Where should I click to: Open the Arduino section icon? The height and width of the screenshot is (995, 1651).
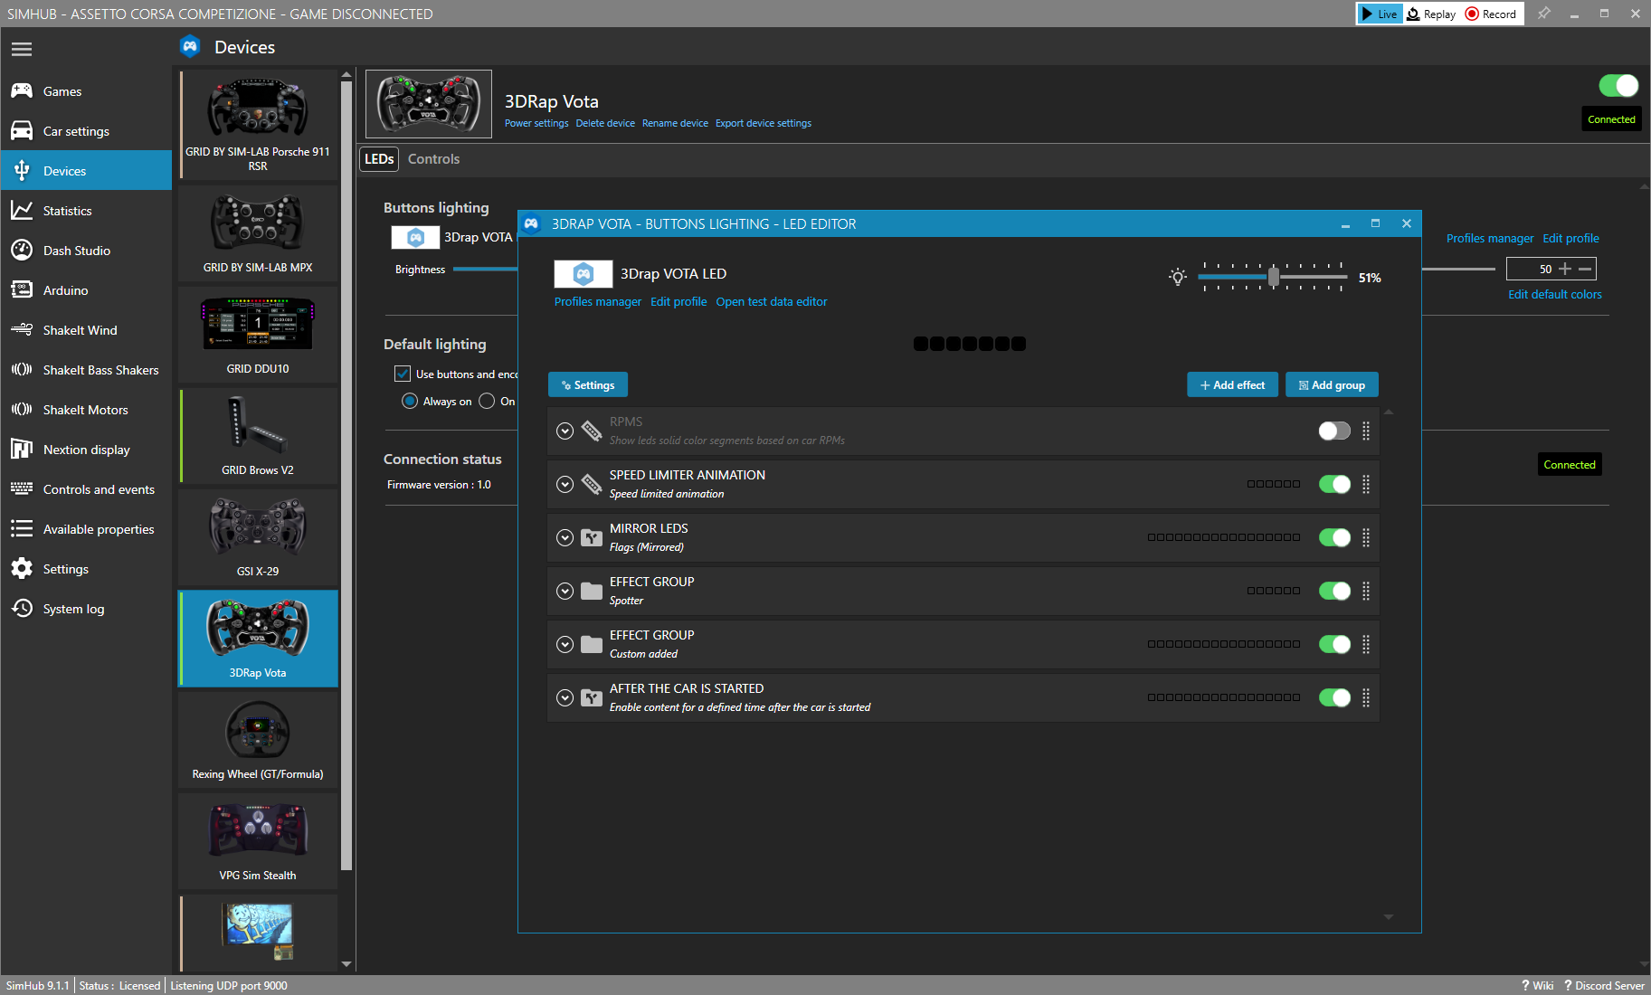pos(22,290)
